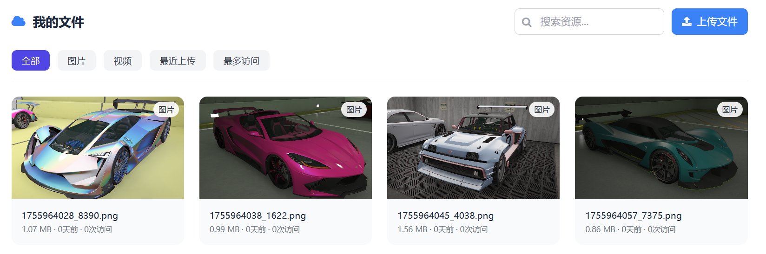The height and width of the screenshot is (254, 766).
Task: Switch to the 视频 filter tab
Action: click(123, 60)
